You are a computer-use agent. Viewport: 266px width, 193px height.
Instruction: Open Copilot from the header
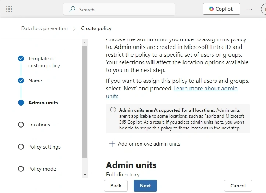point(221,9)
